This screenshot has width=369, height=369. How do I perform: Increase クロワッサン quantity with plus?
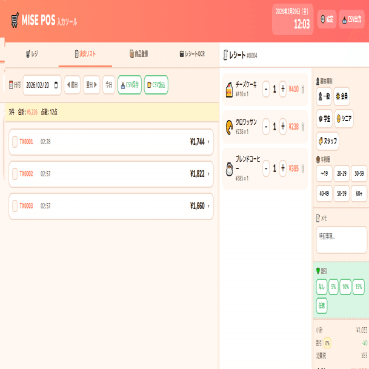pos(283,127)
